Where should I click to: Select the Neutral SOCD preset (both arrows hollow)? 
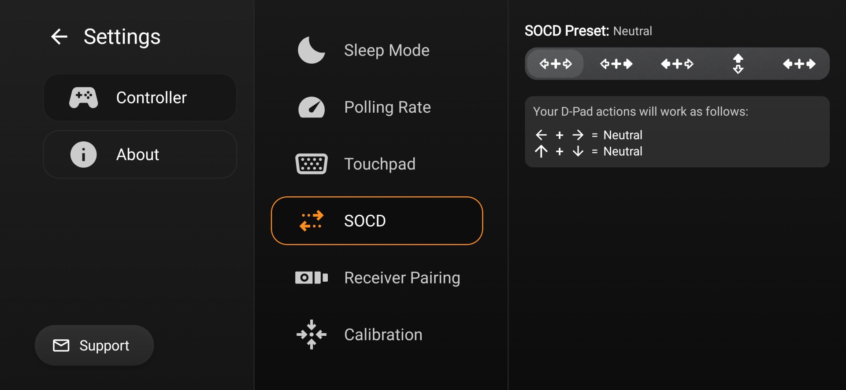point(556,64)
